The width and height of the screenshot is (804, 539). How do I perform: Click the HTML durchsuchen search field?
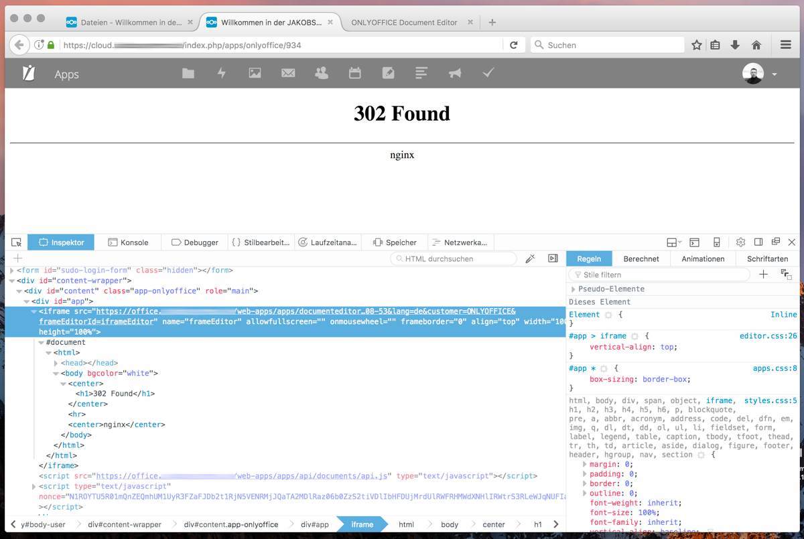click(456, 258)
